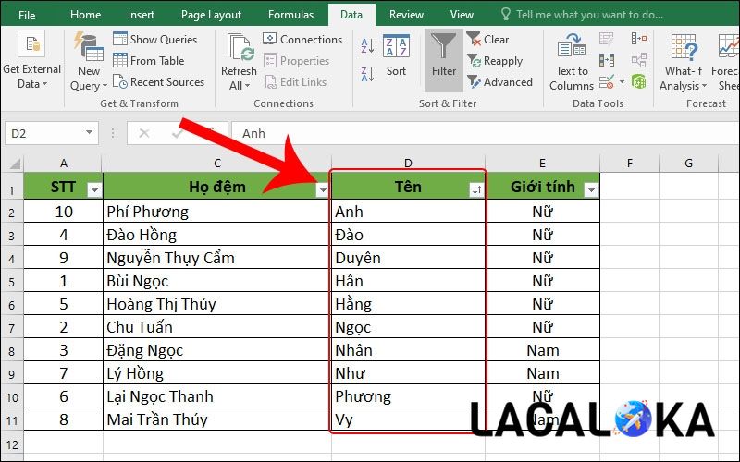Select cell containing Mai Trần Thúy
The image size is (740, 462).
tap(217, 419)
